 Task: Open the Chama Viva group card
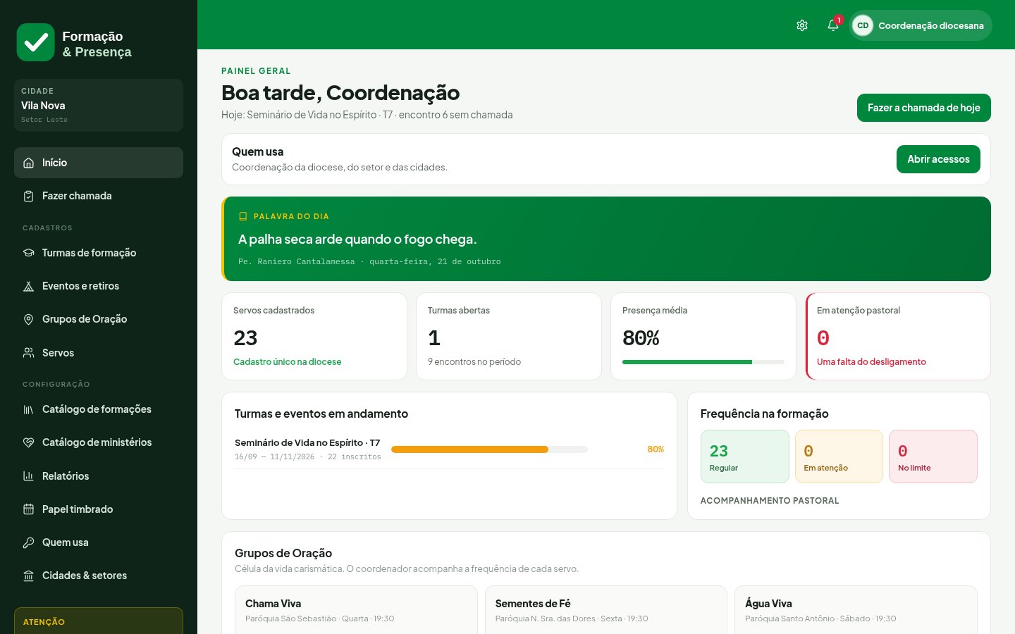[x=356, y=610]
